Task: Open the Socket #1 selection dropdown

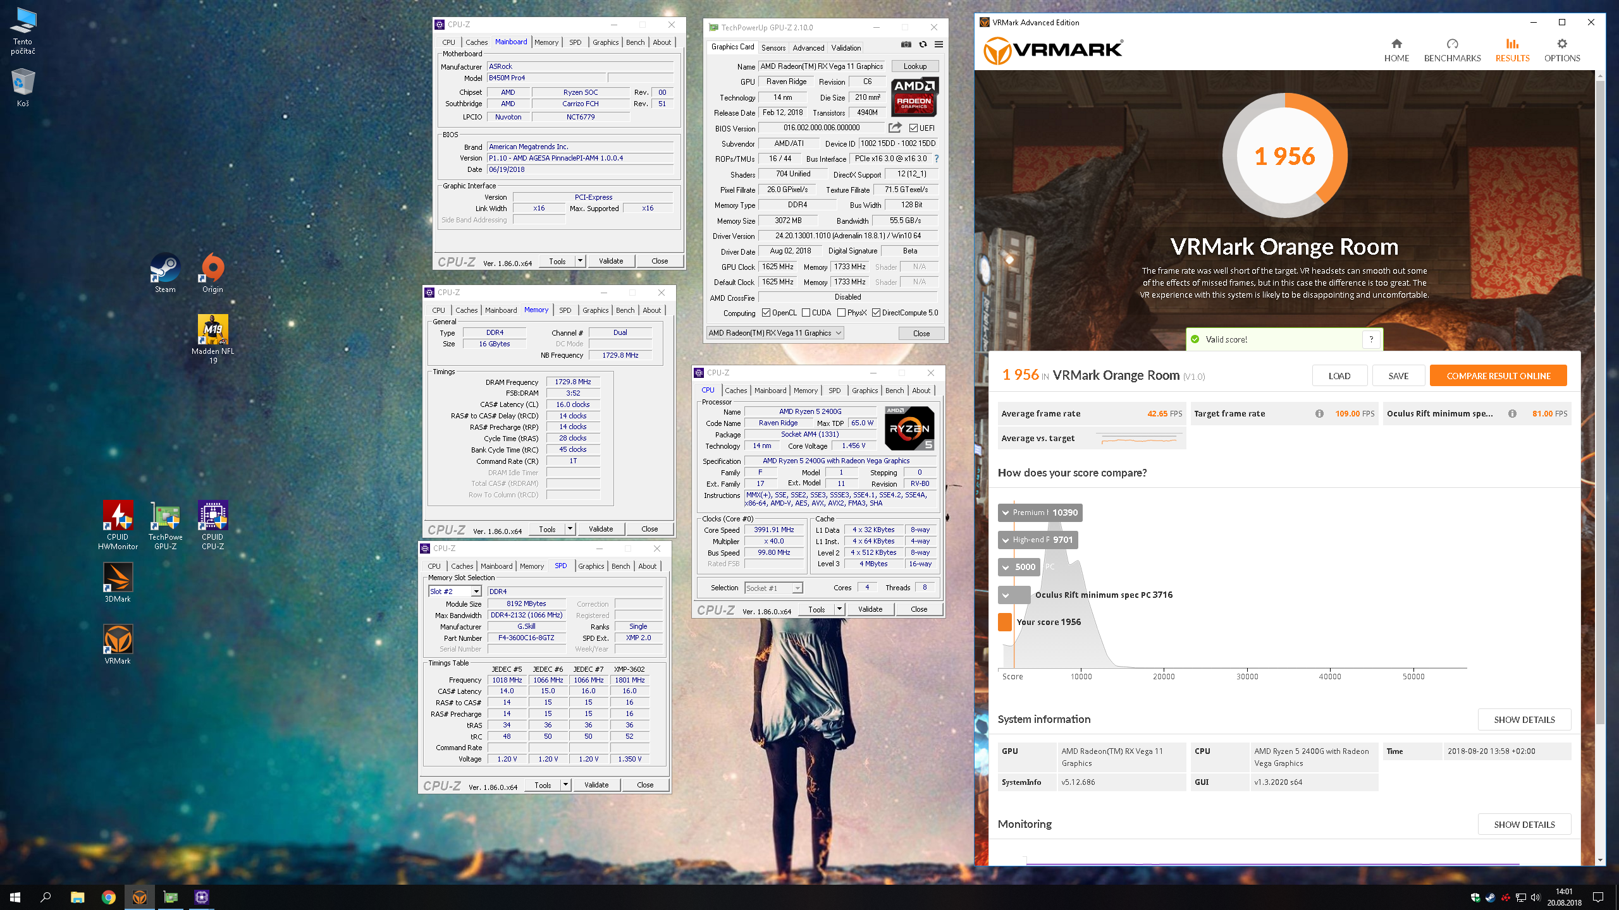Action: click(773, 588)
